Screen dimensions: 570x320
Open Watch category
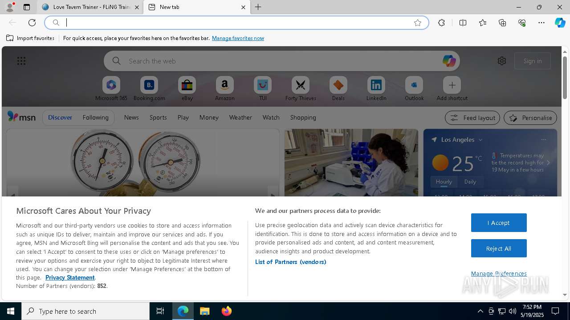pos(271,117)
